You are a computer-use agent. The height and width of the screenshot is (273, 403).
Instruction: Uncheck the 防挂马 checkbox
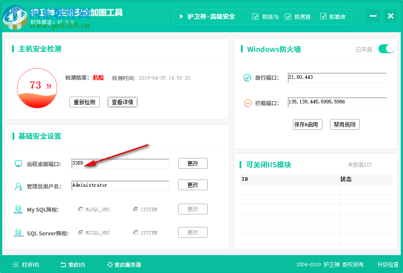[x=255, y=17]
